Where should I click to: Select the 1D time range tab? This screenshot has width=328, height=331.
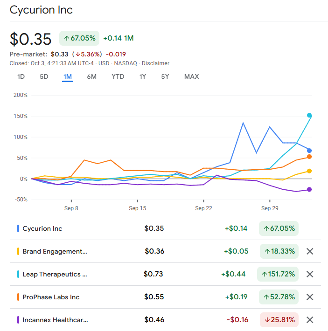pyautogui.click(x=21, y=76)
